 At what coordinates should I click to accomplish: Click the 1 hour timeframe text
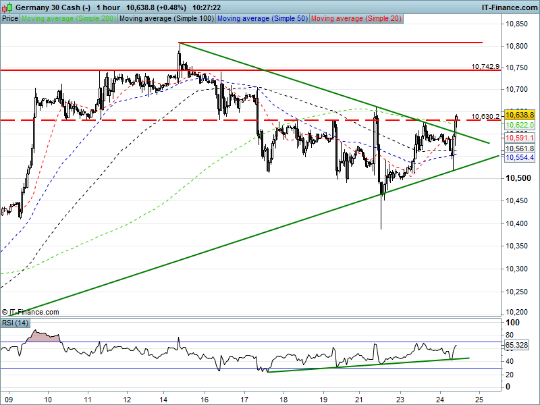point(109,7)
